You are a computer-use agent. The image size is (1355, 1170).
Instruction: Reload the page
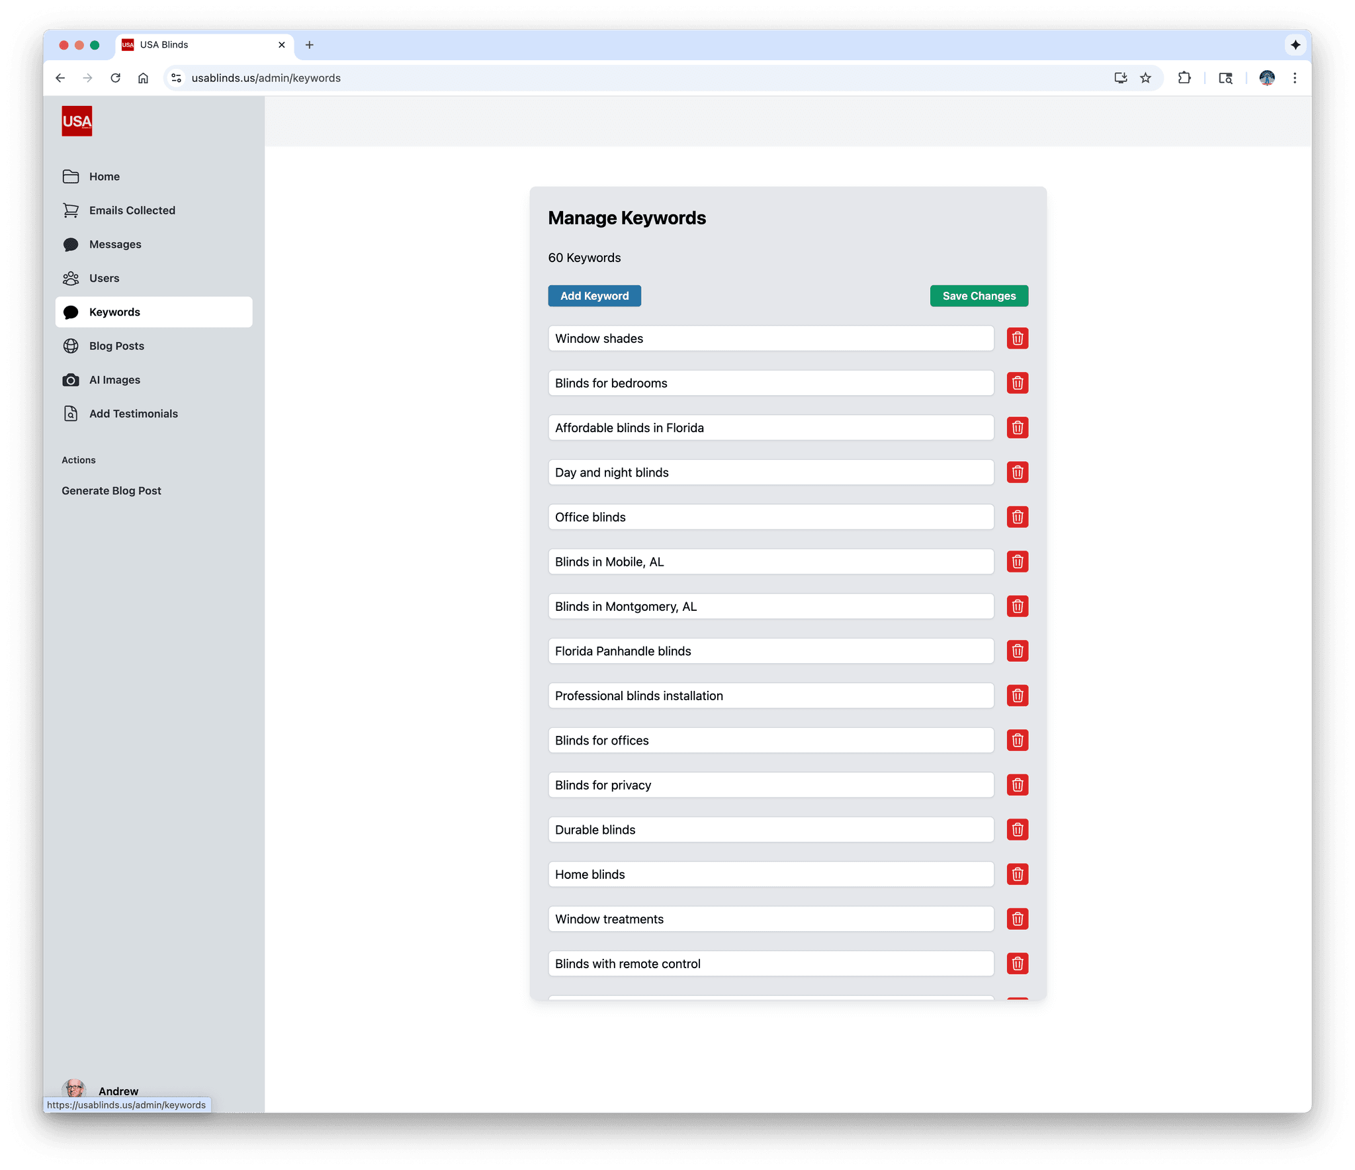(115, 78)
